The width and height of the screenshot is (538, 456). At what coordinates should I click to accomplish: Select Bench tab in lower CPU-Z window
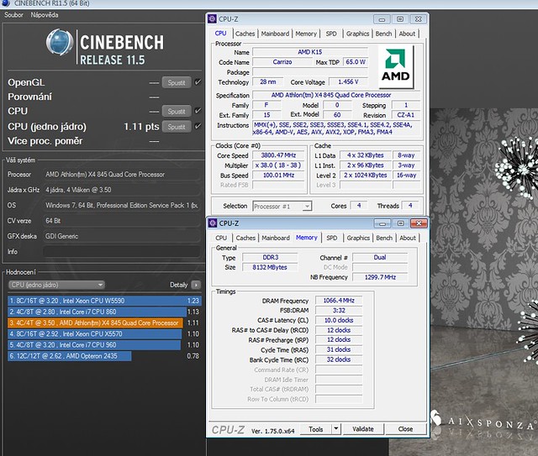coord(384,238)
